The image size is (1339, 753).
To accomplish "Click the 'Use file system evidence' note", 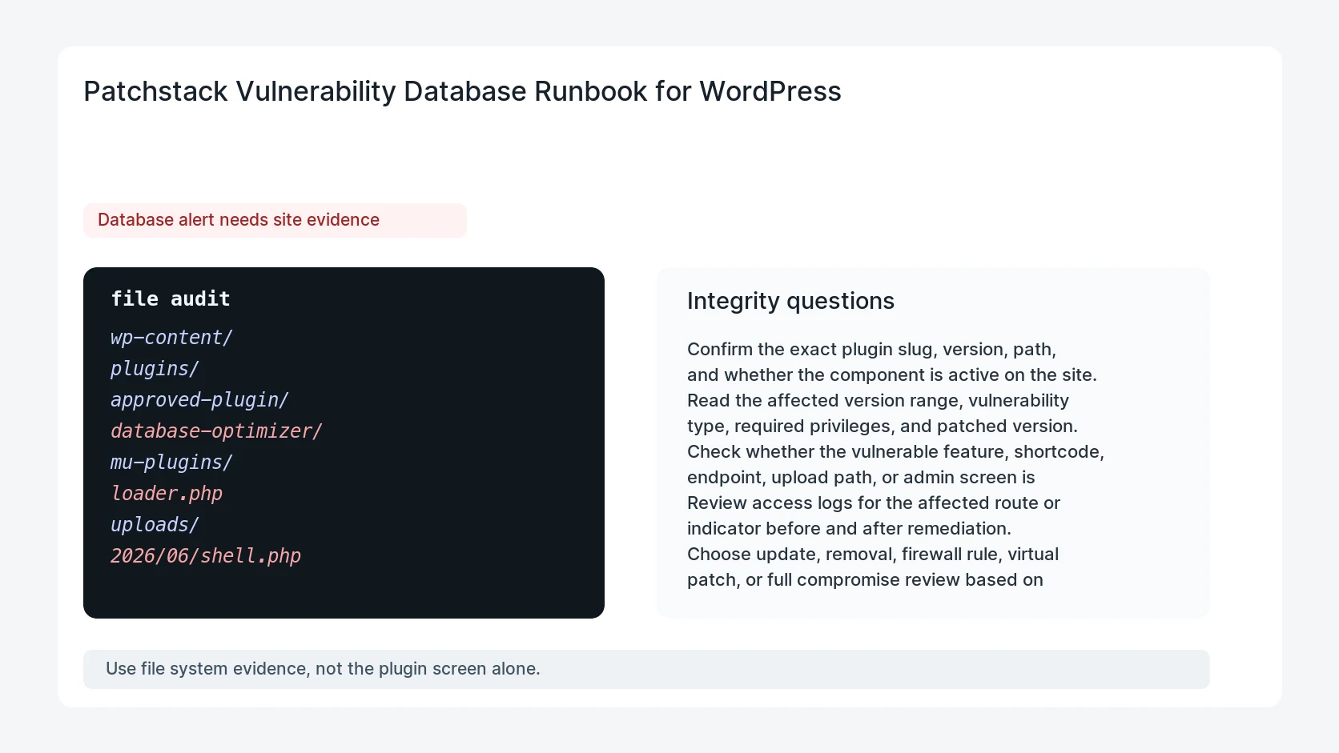I will pyautogui.click(x=646, y=669).
